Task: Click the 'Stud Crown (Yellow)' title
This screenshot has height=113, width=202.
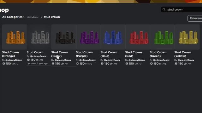Action: [183, 54]
